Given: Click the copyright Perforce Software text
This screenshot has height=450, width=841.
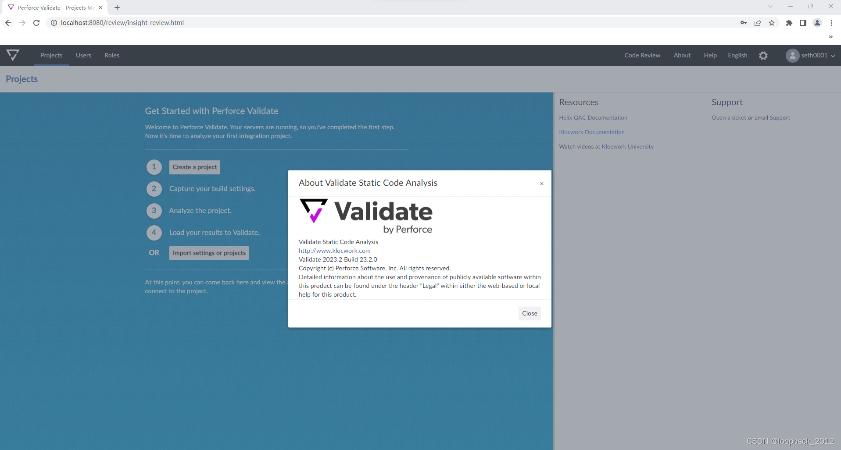Looking at the screenshot, I should pyautogui.click(x=375, y=268).
